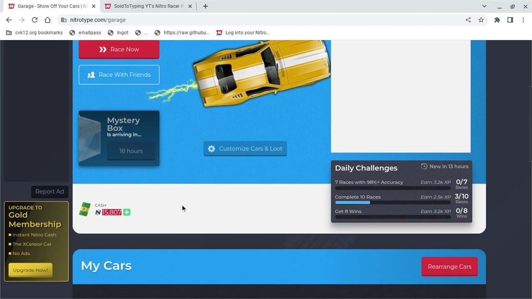Viewport: 532px width, 299px height.
Task: Open the Log into your Nitro bookmark
Action: pyautogui.click(x=243, y=32)
